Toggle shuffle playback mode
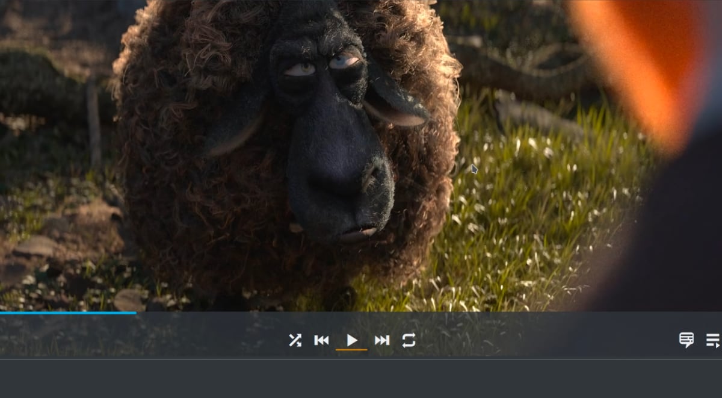 click(x=295, y=341)
